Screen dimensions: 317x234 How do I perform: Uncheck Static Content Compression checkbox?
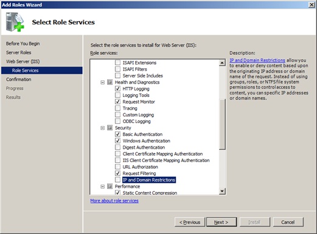point(117,193)
